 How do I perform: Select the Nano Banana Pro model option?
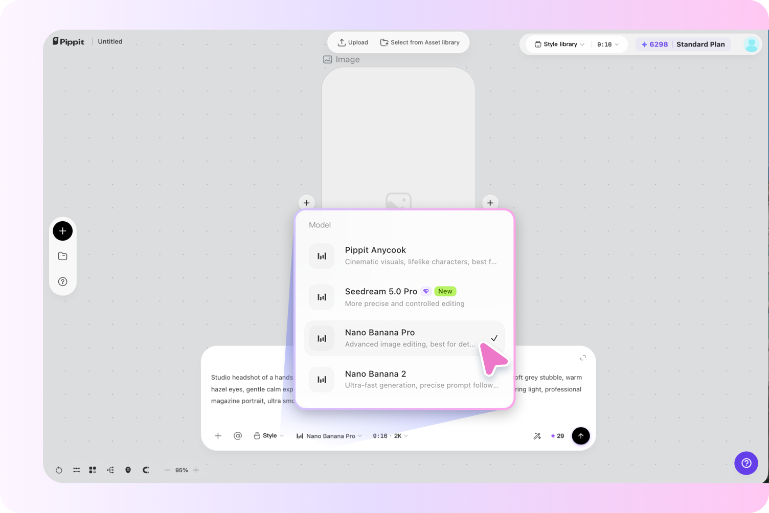[x=404, y=338]
